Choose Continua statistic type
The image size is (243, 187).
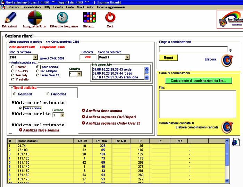[15, 94]
